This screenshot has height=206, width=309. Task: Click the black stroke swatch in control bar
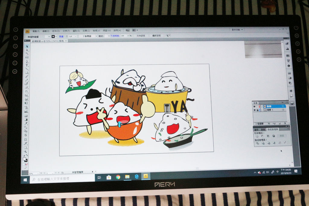tap(53, 36)
